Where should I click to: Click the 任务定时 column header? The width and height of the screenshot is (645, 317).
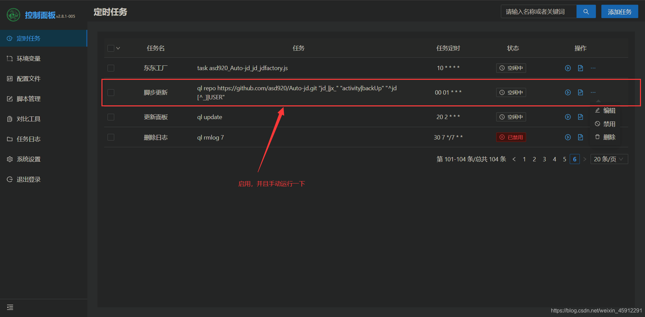(448, 48)
